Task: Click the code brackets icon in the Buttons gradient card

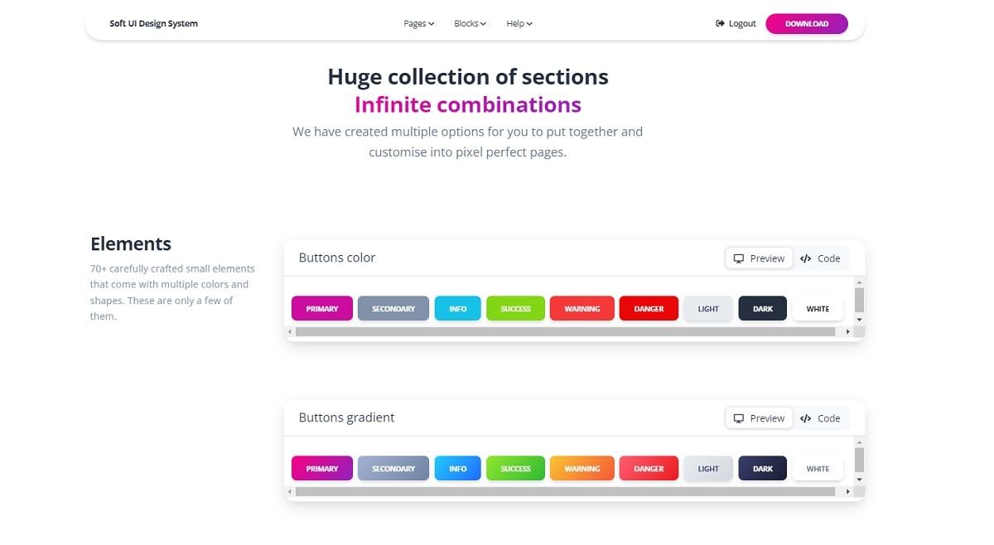Action: click(804, 417)
